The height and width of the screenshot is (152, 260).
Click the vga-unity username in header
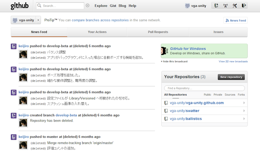[199, 6]
